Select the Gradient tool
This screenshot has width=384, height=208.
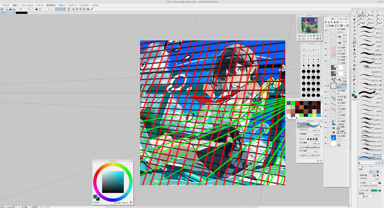tap(354, 69)
